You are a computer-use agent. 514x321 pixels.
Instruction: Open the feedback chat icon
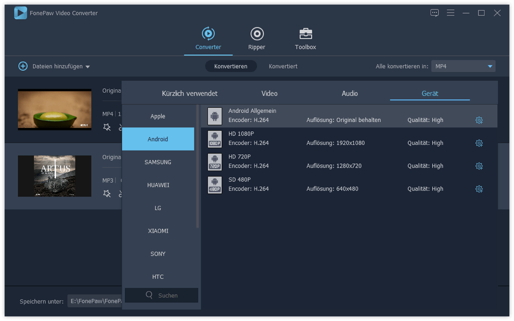coord(434,13)
